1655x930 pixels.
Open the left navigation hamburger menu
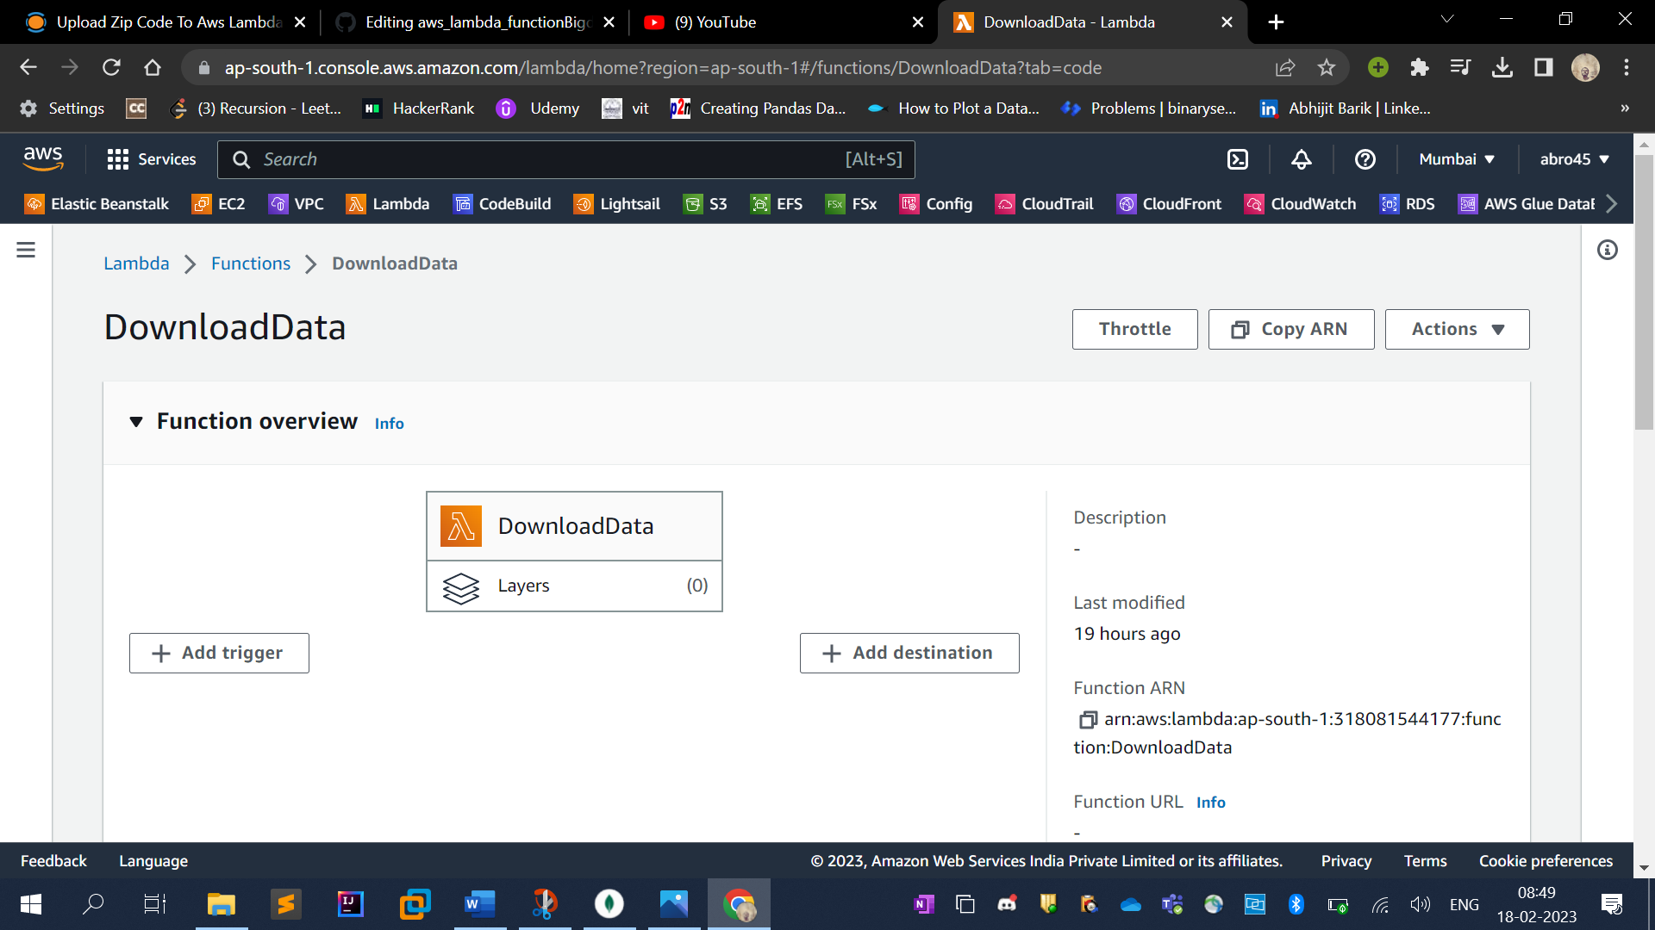click(26, 249)
